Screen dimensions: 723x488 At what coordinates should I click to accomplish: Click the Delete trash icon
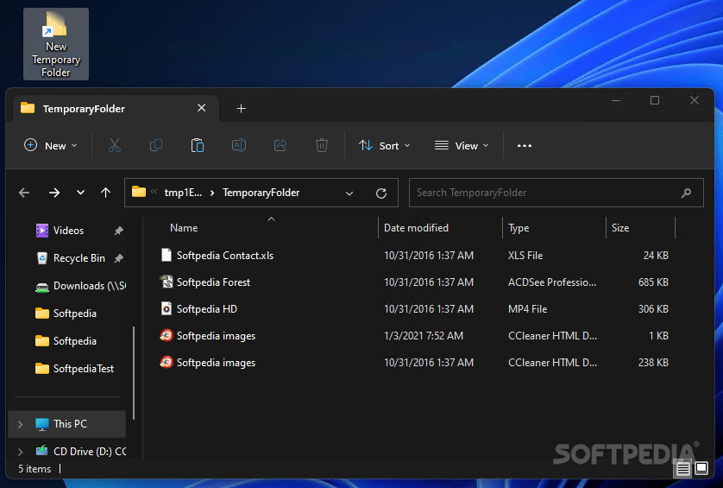(x=322, y=145)
